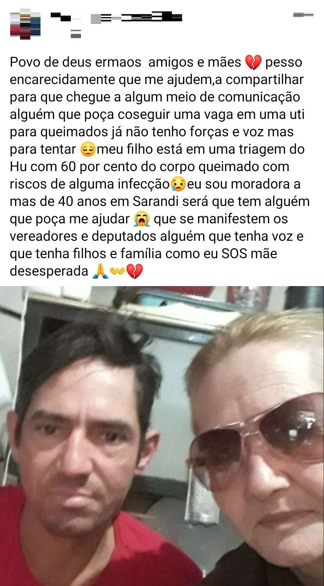The height and width of the screenshot is (586, 324).
Task: Open the blurred profile picture of the poster
Action: coord(25,24)
